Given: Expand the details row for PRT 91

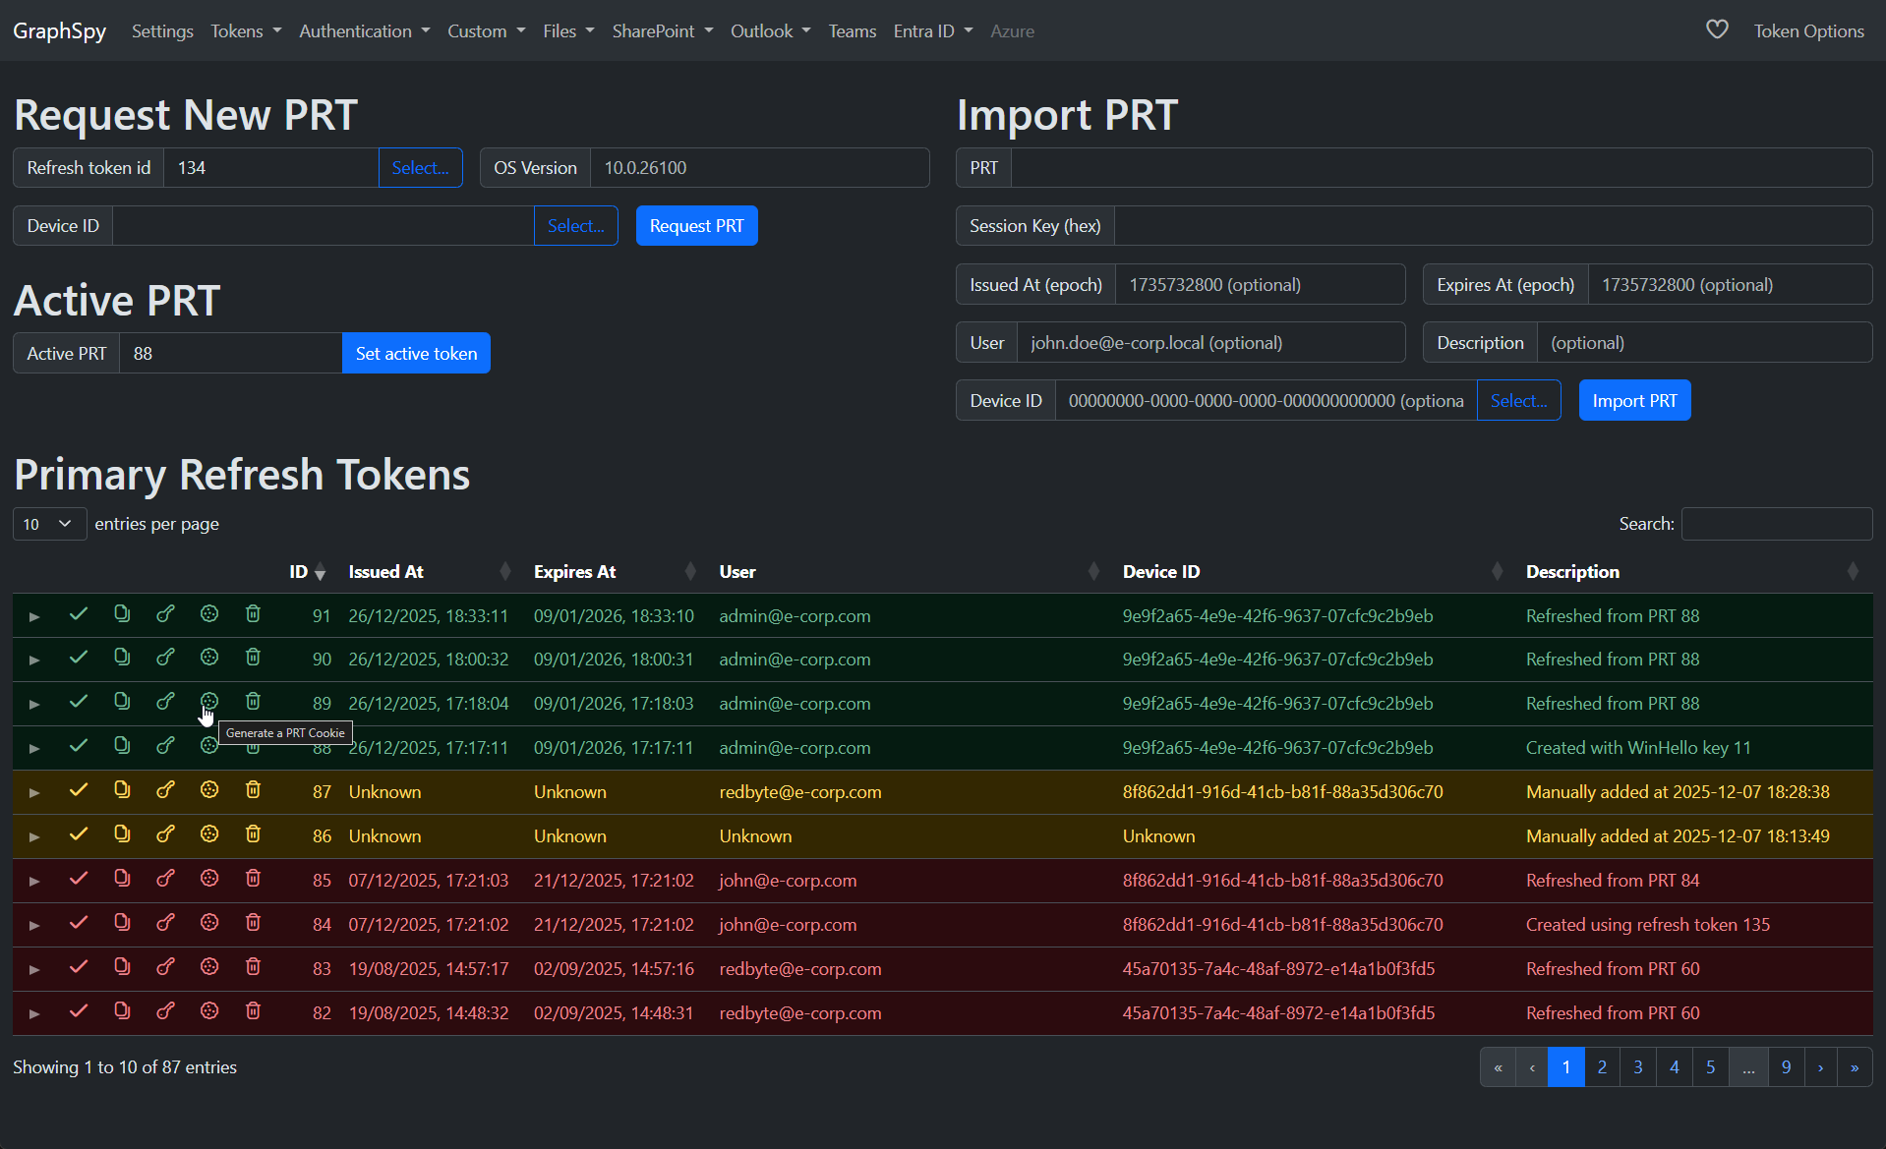Looking at the screenshot, I should pos(34,616).
